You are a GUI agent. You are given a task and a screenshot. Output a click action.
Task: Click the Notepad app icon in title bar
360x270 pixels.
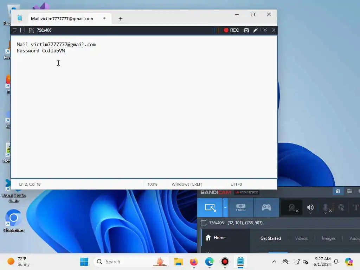pos(20,18)
